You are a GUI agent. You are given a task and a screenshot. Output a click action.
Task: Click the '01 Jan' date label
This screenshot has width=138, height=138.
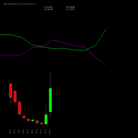point(23,131)
